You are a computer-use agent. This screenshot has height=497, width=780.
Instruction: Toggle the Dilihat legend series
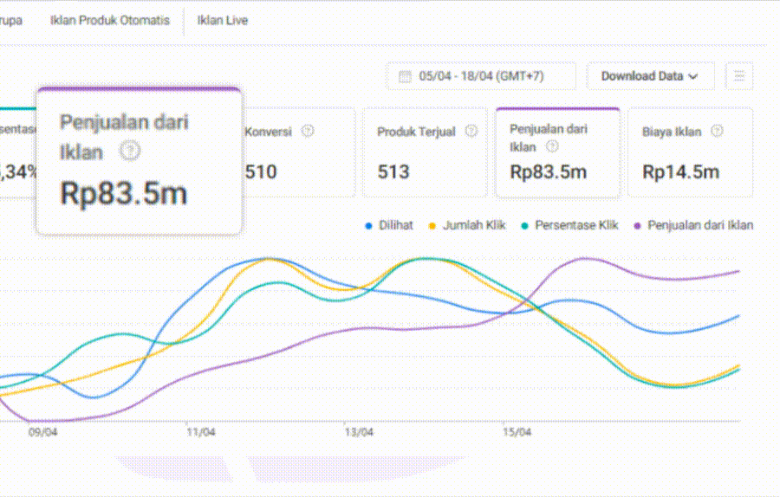pyautogui.click(x=389, y=225)
